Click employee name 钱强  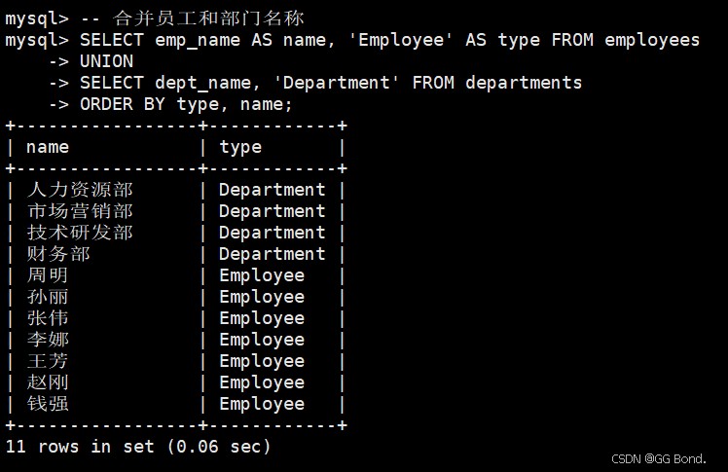click(x=48, y=404)
